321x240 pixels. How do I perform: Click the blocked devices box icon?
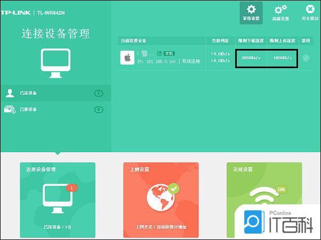click(x=10, y=110)
